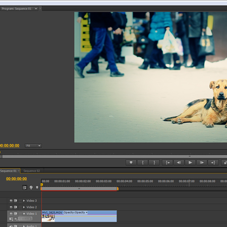
Task: Toggle the track lock box on Video 3
Action: tap(20, 201)
